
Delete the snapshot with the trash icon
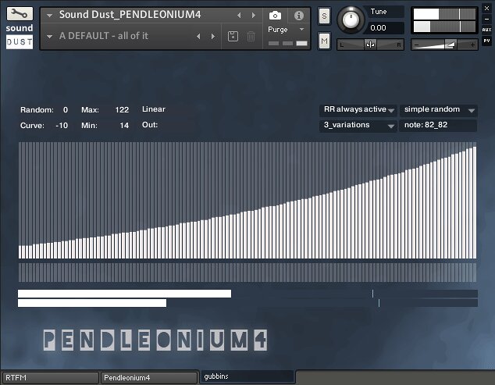pyautogui.click(x=251, y=37)
